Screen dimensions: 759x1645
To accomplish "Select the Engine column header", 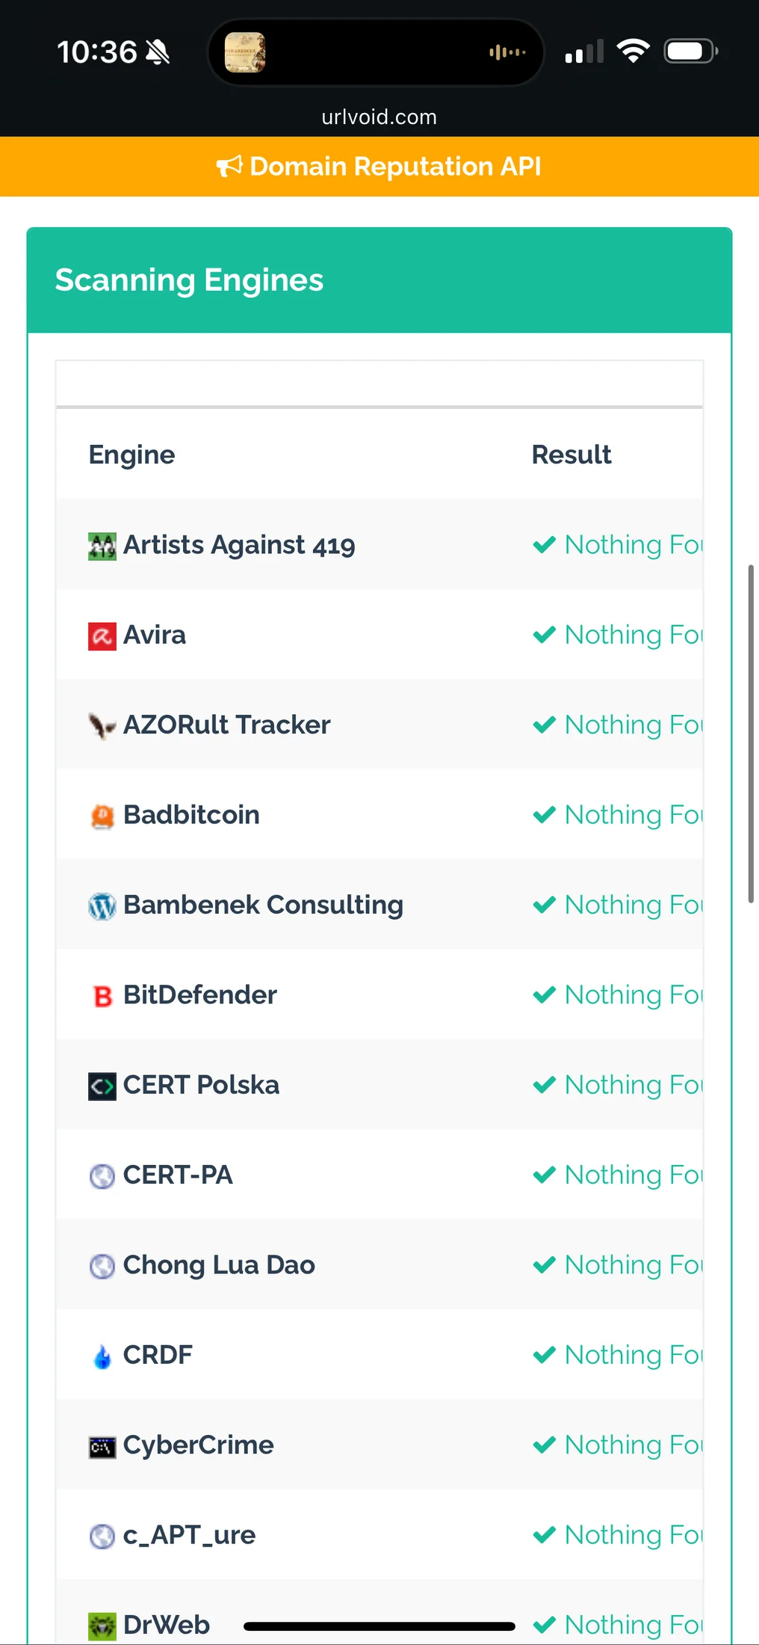I will click(132, 455).
